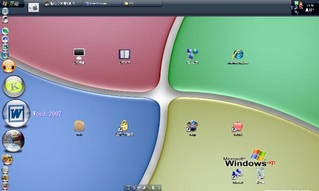The width and height of the screenshot is (319, 191).
Task: Expand hidden tray icons arrow
Action: (292, 8)
